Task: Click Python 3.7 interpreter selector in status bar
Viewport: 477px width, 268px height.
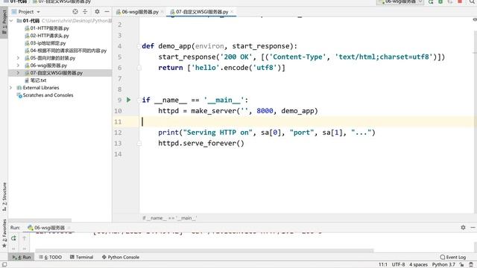Action: click(x=443, y=265)
